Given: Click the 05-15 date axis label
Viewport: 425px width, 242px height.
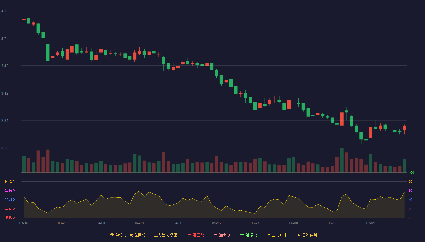Looking at the screenshot, I should click(x=216, y=223).
